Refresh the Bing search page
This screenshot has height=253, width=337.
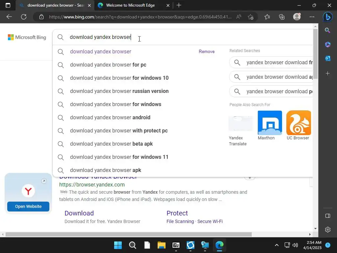[24, 17]
